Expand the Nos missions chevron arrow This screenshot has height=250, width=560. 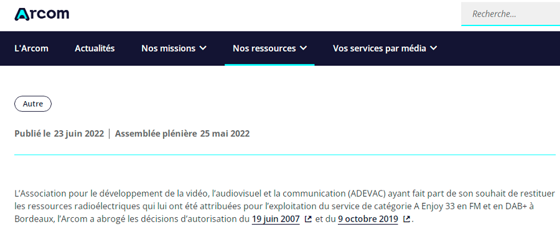[x=203, y=48]
